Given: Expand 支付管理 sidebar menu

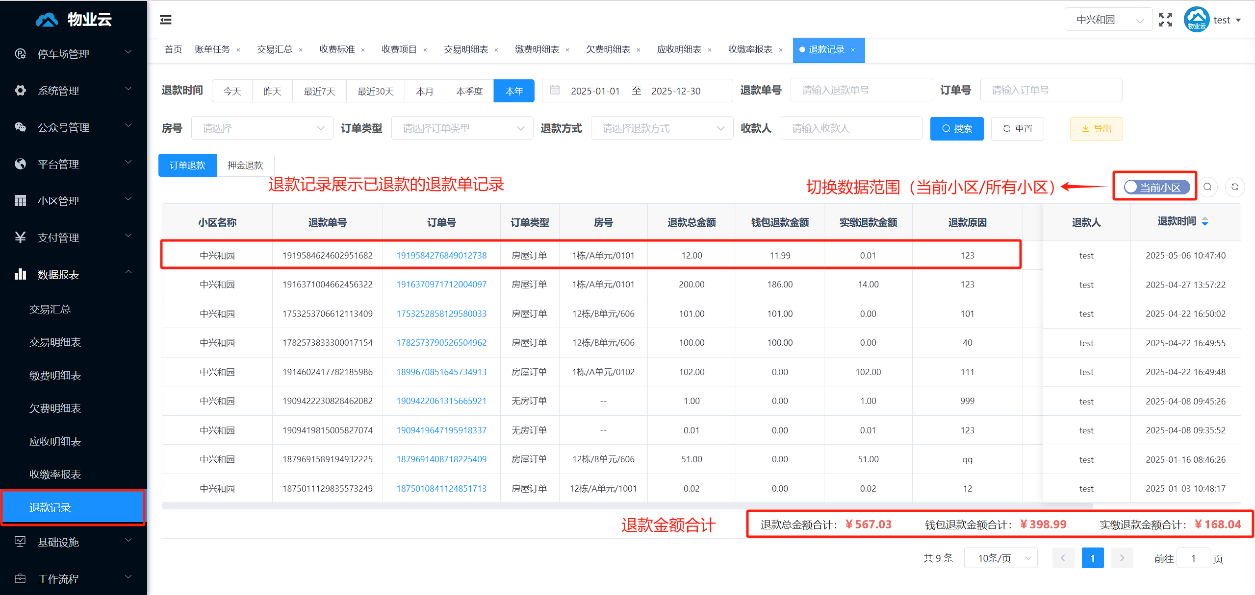Looking at the screenshot, I should click(x=74, y=237).
